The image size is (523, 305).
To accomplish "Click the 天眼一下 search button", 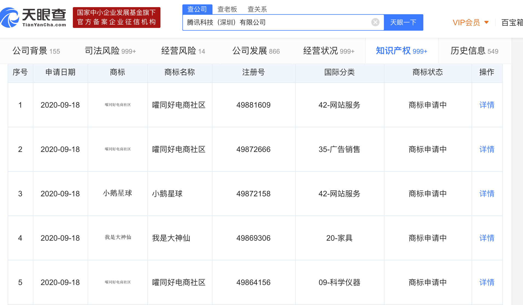I will pyautogui.click(x=403, y=22).
